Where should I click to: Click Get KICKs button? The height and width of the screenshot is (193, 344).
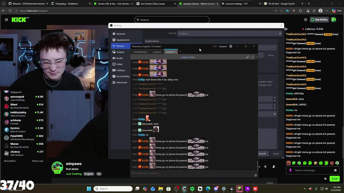tap(319, 20)
